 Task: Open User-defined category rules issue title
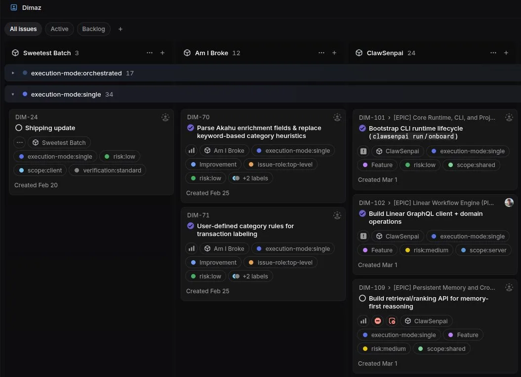(245, 230)
